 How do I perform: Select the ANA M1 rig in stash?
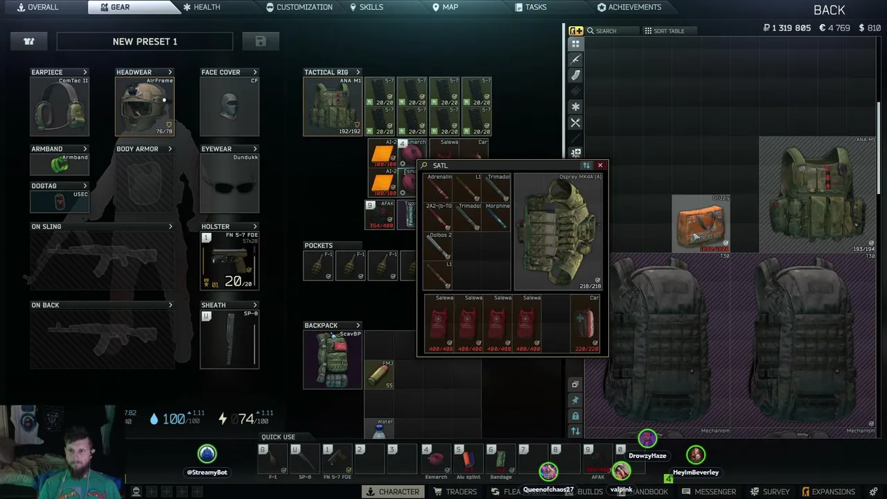coord(818,194)
